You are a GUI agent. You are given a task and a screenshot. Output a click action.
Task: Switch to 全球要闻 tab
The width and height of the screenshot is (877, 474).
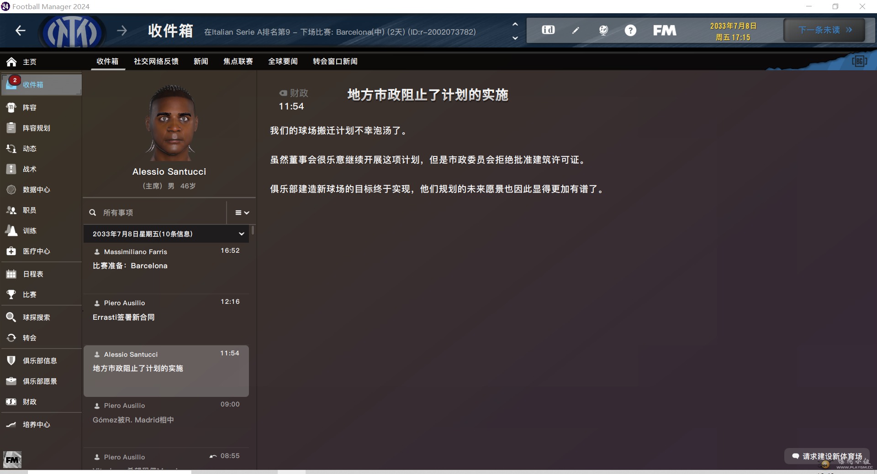tap(283, 62)
